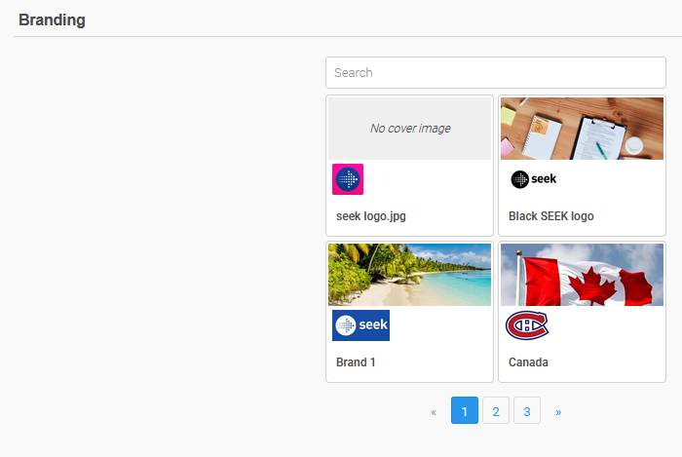Select page 1 in pagination
This screenshot has width=682, height=457.
click(x=465, y=410)
